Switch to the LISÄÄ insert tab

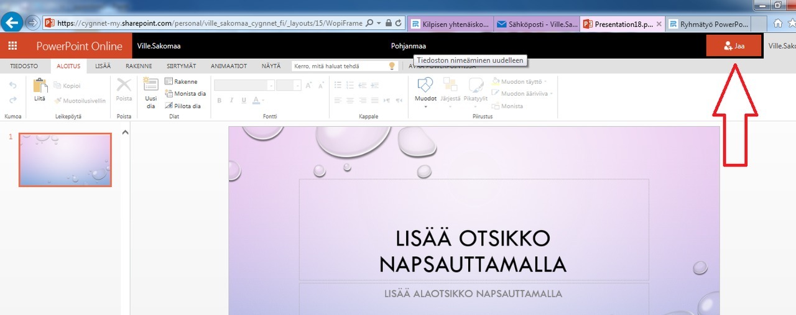[x=103, y=66]
